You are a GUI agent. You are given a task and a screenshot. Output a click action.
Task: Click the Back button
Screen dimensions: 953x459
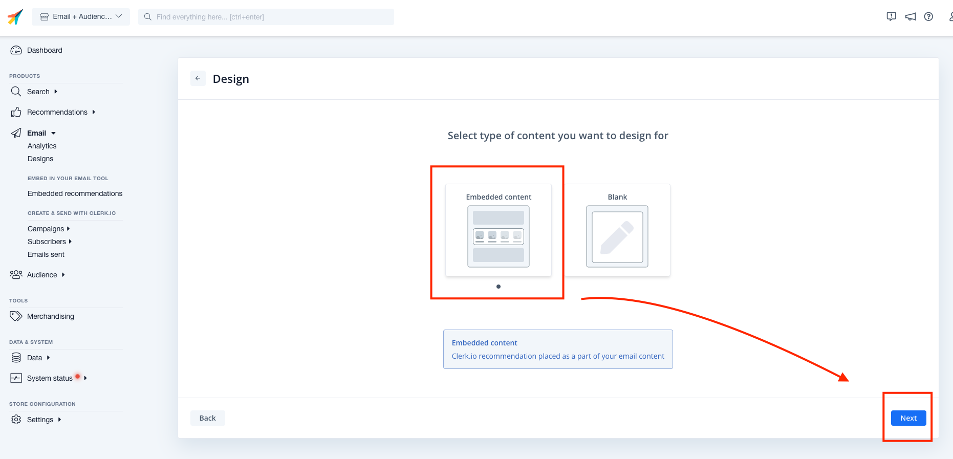click(207, 418)
